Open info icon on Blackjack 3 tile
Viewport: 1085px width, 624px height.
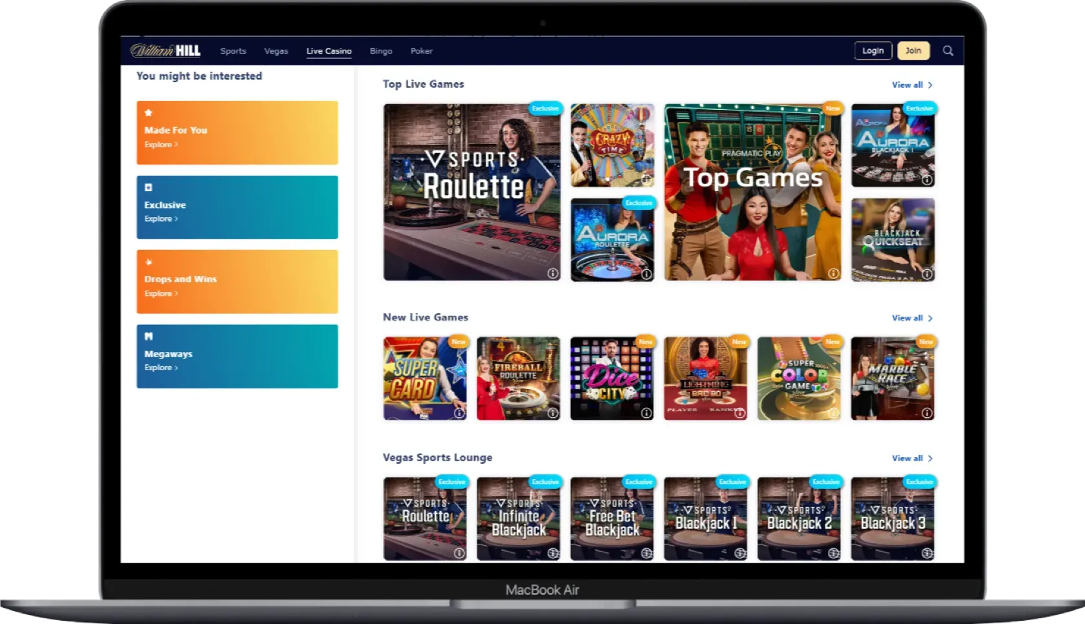click(x=927, y=553)
